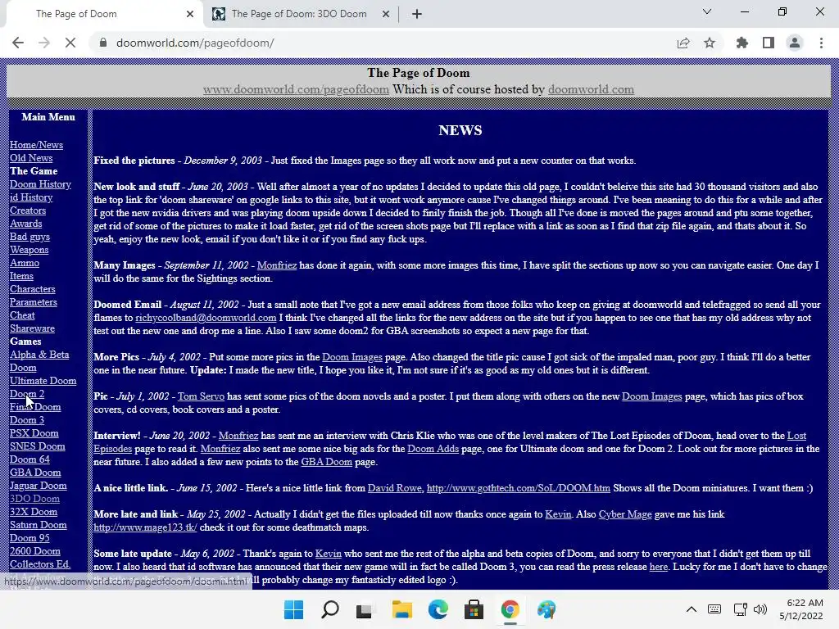Open taskbar Search

point(330,609)
